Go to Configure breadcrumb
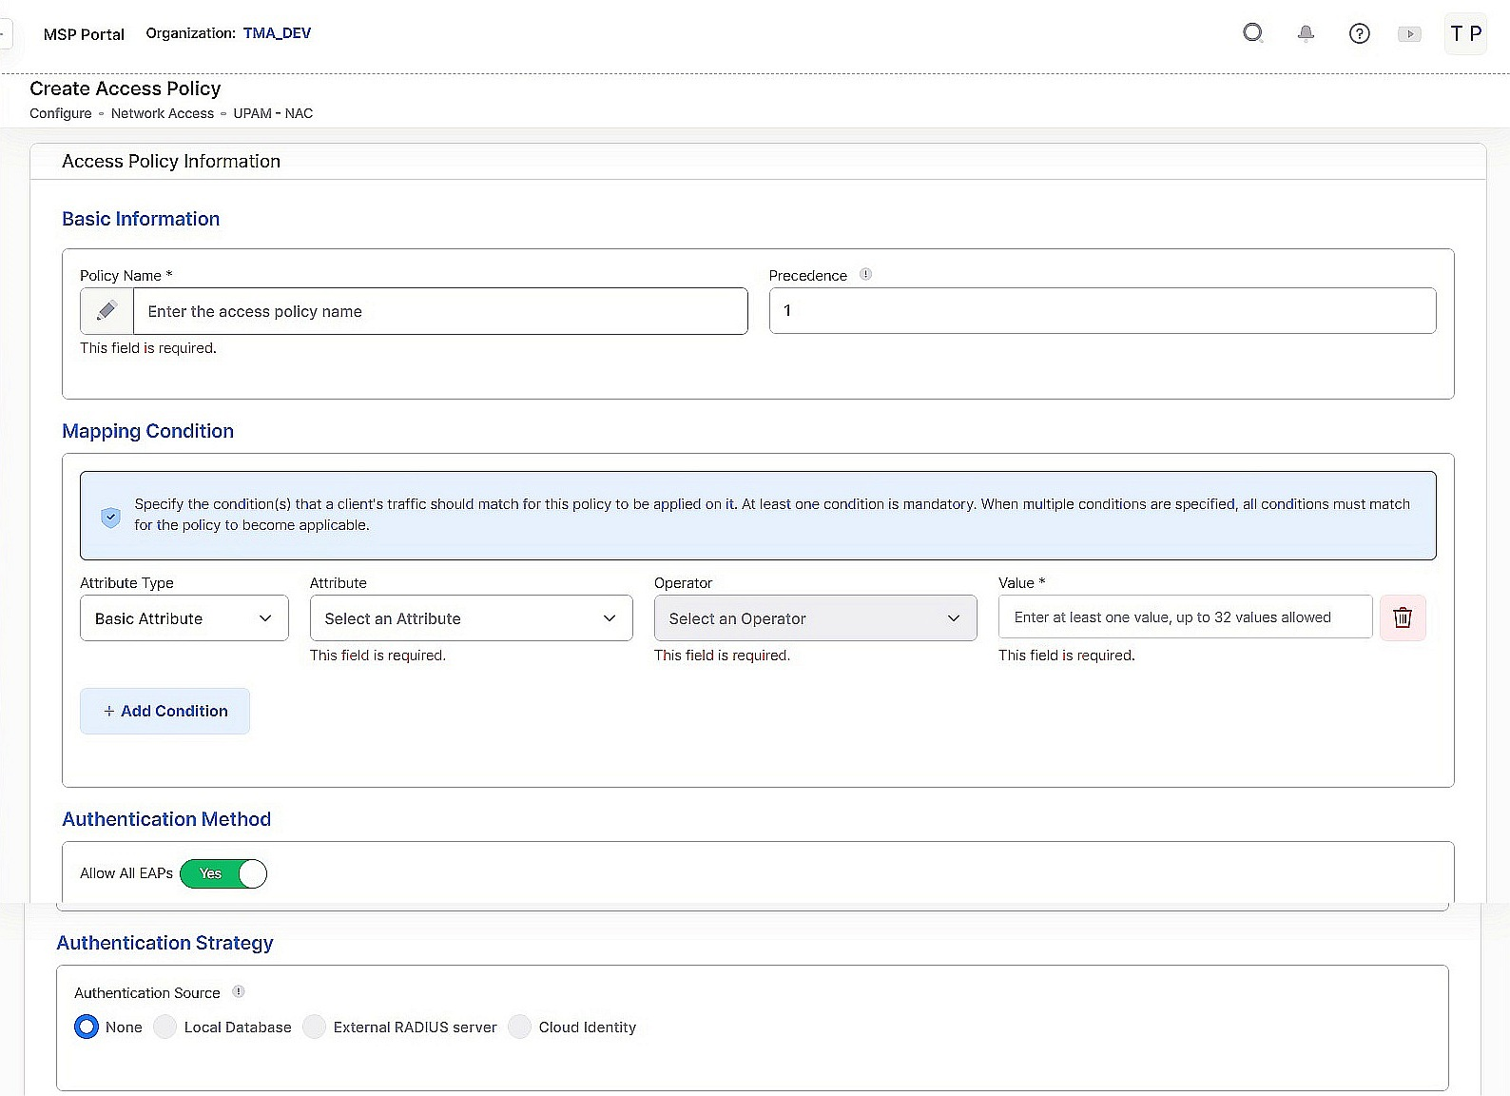Image resolution: width=1510 pixels, height=1096 pixels. click(61, 113)
